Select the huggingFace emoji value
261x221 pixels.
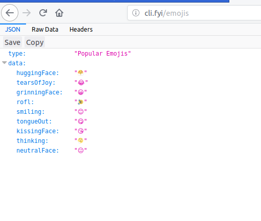(81, 73)
